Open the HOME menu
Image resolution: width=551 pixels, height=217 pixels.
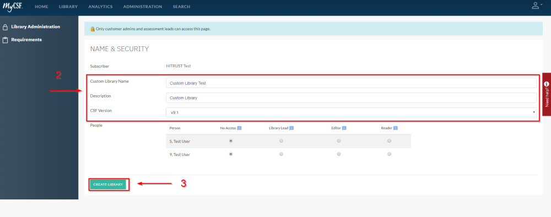tap(41, 7)
